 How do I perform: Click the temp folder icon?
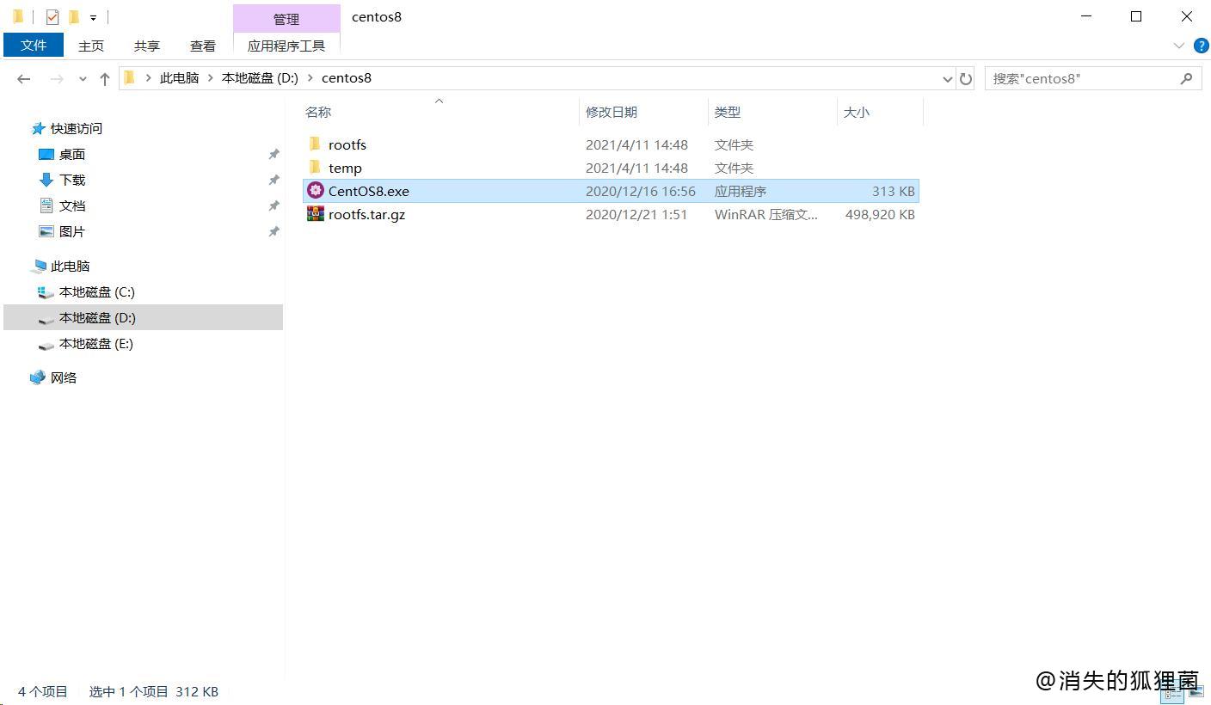click(x=315, y=167)
